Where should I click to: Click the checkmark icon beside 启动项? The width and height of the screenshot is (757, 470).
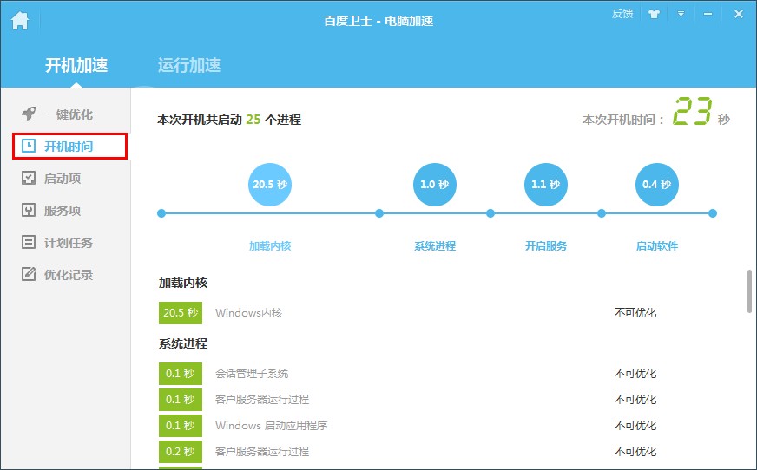pyautogui.click(x=29, y=178)
